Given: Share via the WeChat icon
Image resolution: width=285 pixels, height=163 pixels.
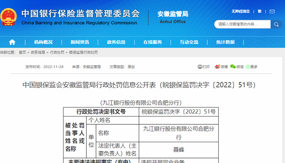Looking at the screenshot, I should (x=232, y=66).
